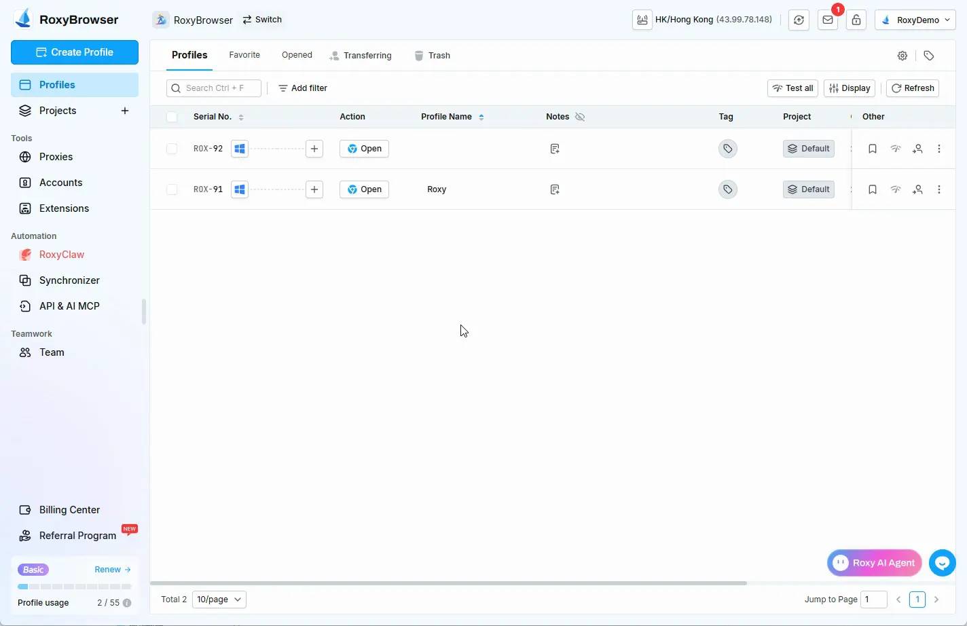Add platform with plus icon for ROX-92
Screen dimensions: 967x626
(314, 149)
